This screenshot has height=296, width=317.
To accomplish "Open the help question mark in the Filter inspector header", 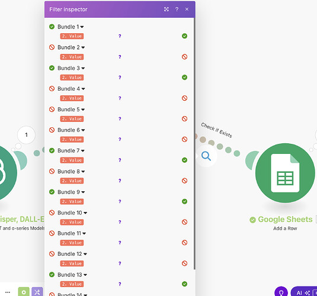I will click(177, 9).
